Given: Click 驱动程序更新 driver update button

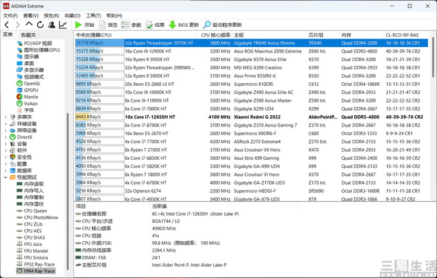Looking at the screenshot, I should click(223, 25).
